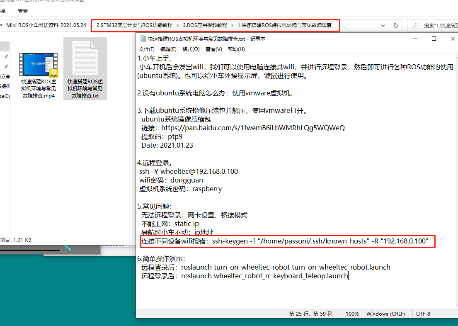This screenshot has height=326, width=458.
Task: Expand chevron after 2.STM32底层开发与ROS功能教程 breadcrumb
Action: pos(177,25)
